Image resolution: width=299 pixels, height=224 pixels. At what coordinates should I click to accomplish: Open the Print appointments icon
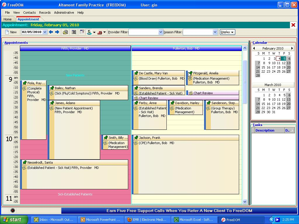pyautogui.click(x=65, y=32)
